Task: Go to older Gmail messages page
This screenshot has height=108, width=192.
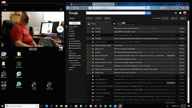Action: click(167, 18)
